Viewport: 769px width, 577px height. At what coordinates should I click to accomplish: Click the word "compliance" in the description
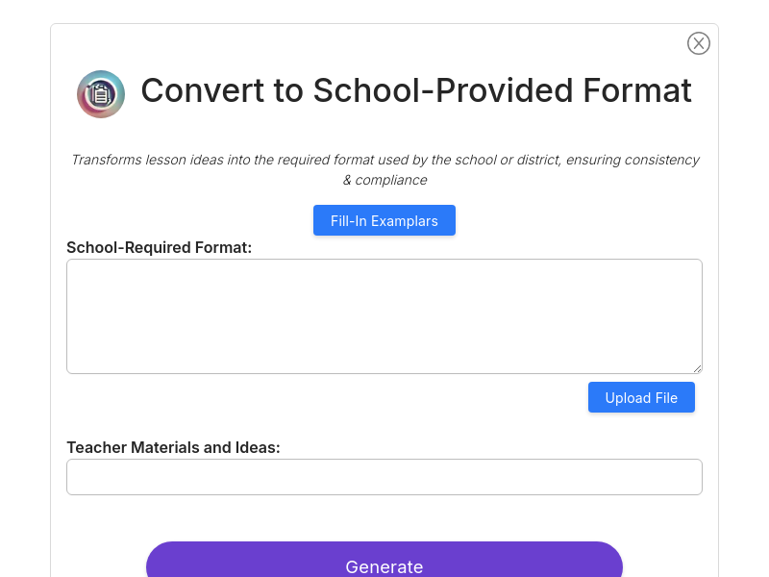click(x=391, y=180)
